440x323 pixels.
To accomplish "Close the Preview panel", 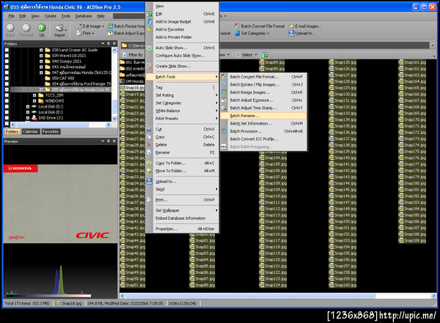I will (114, 141).
